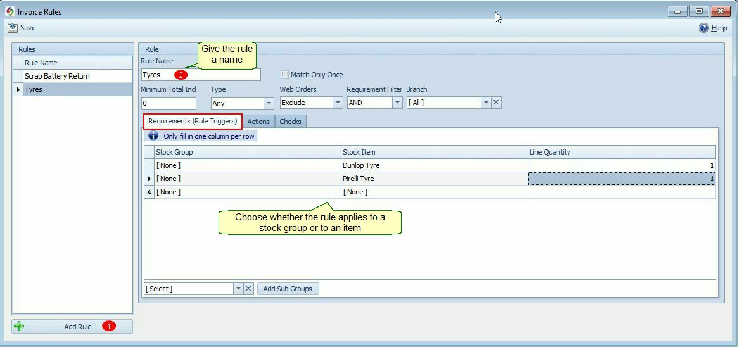Select Tyres rule in the list
The width and height of the screenshot is (738, 347).
pyautogui.click(x=78, y=89)
